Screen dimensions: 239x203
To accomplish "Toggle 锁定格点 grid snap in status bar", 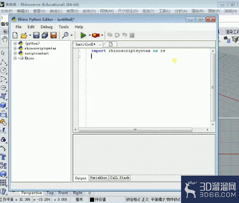I will pos(132,200).
